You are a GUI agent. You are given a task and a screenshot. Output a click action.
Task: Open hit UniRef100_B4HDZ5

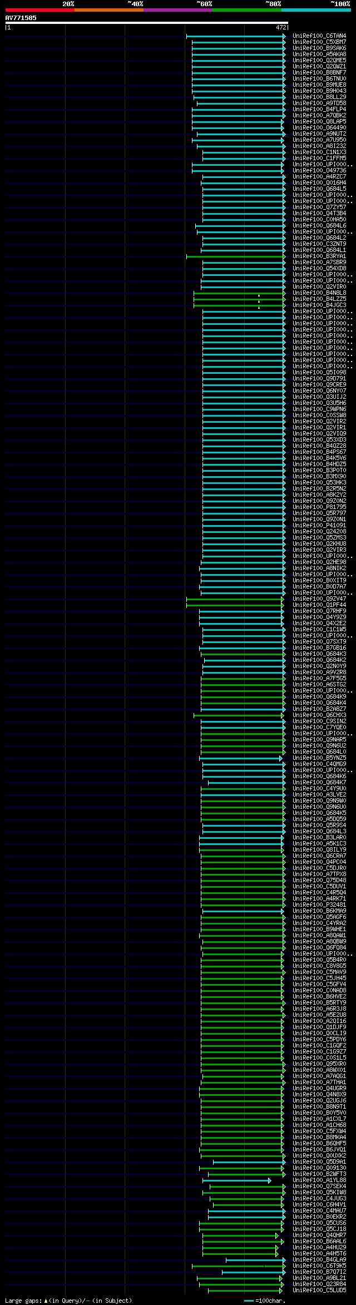(x=319, y=464)
